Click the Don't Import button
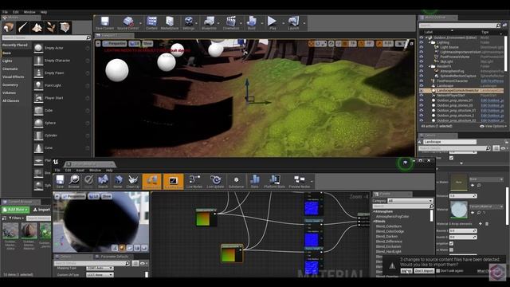The image size is (510, 287). [424, 271]
